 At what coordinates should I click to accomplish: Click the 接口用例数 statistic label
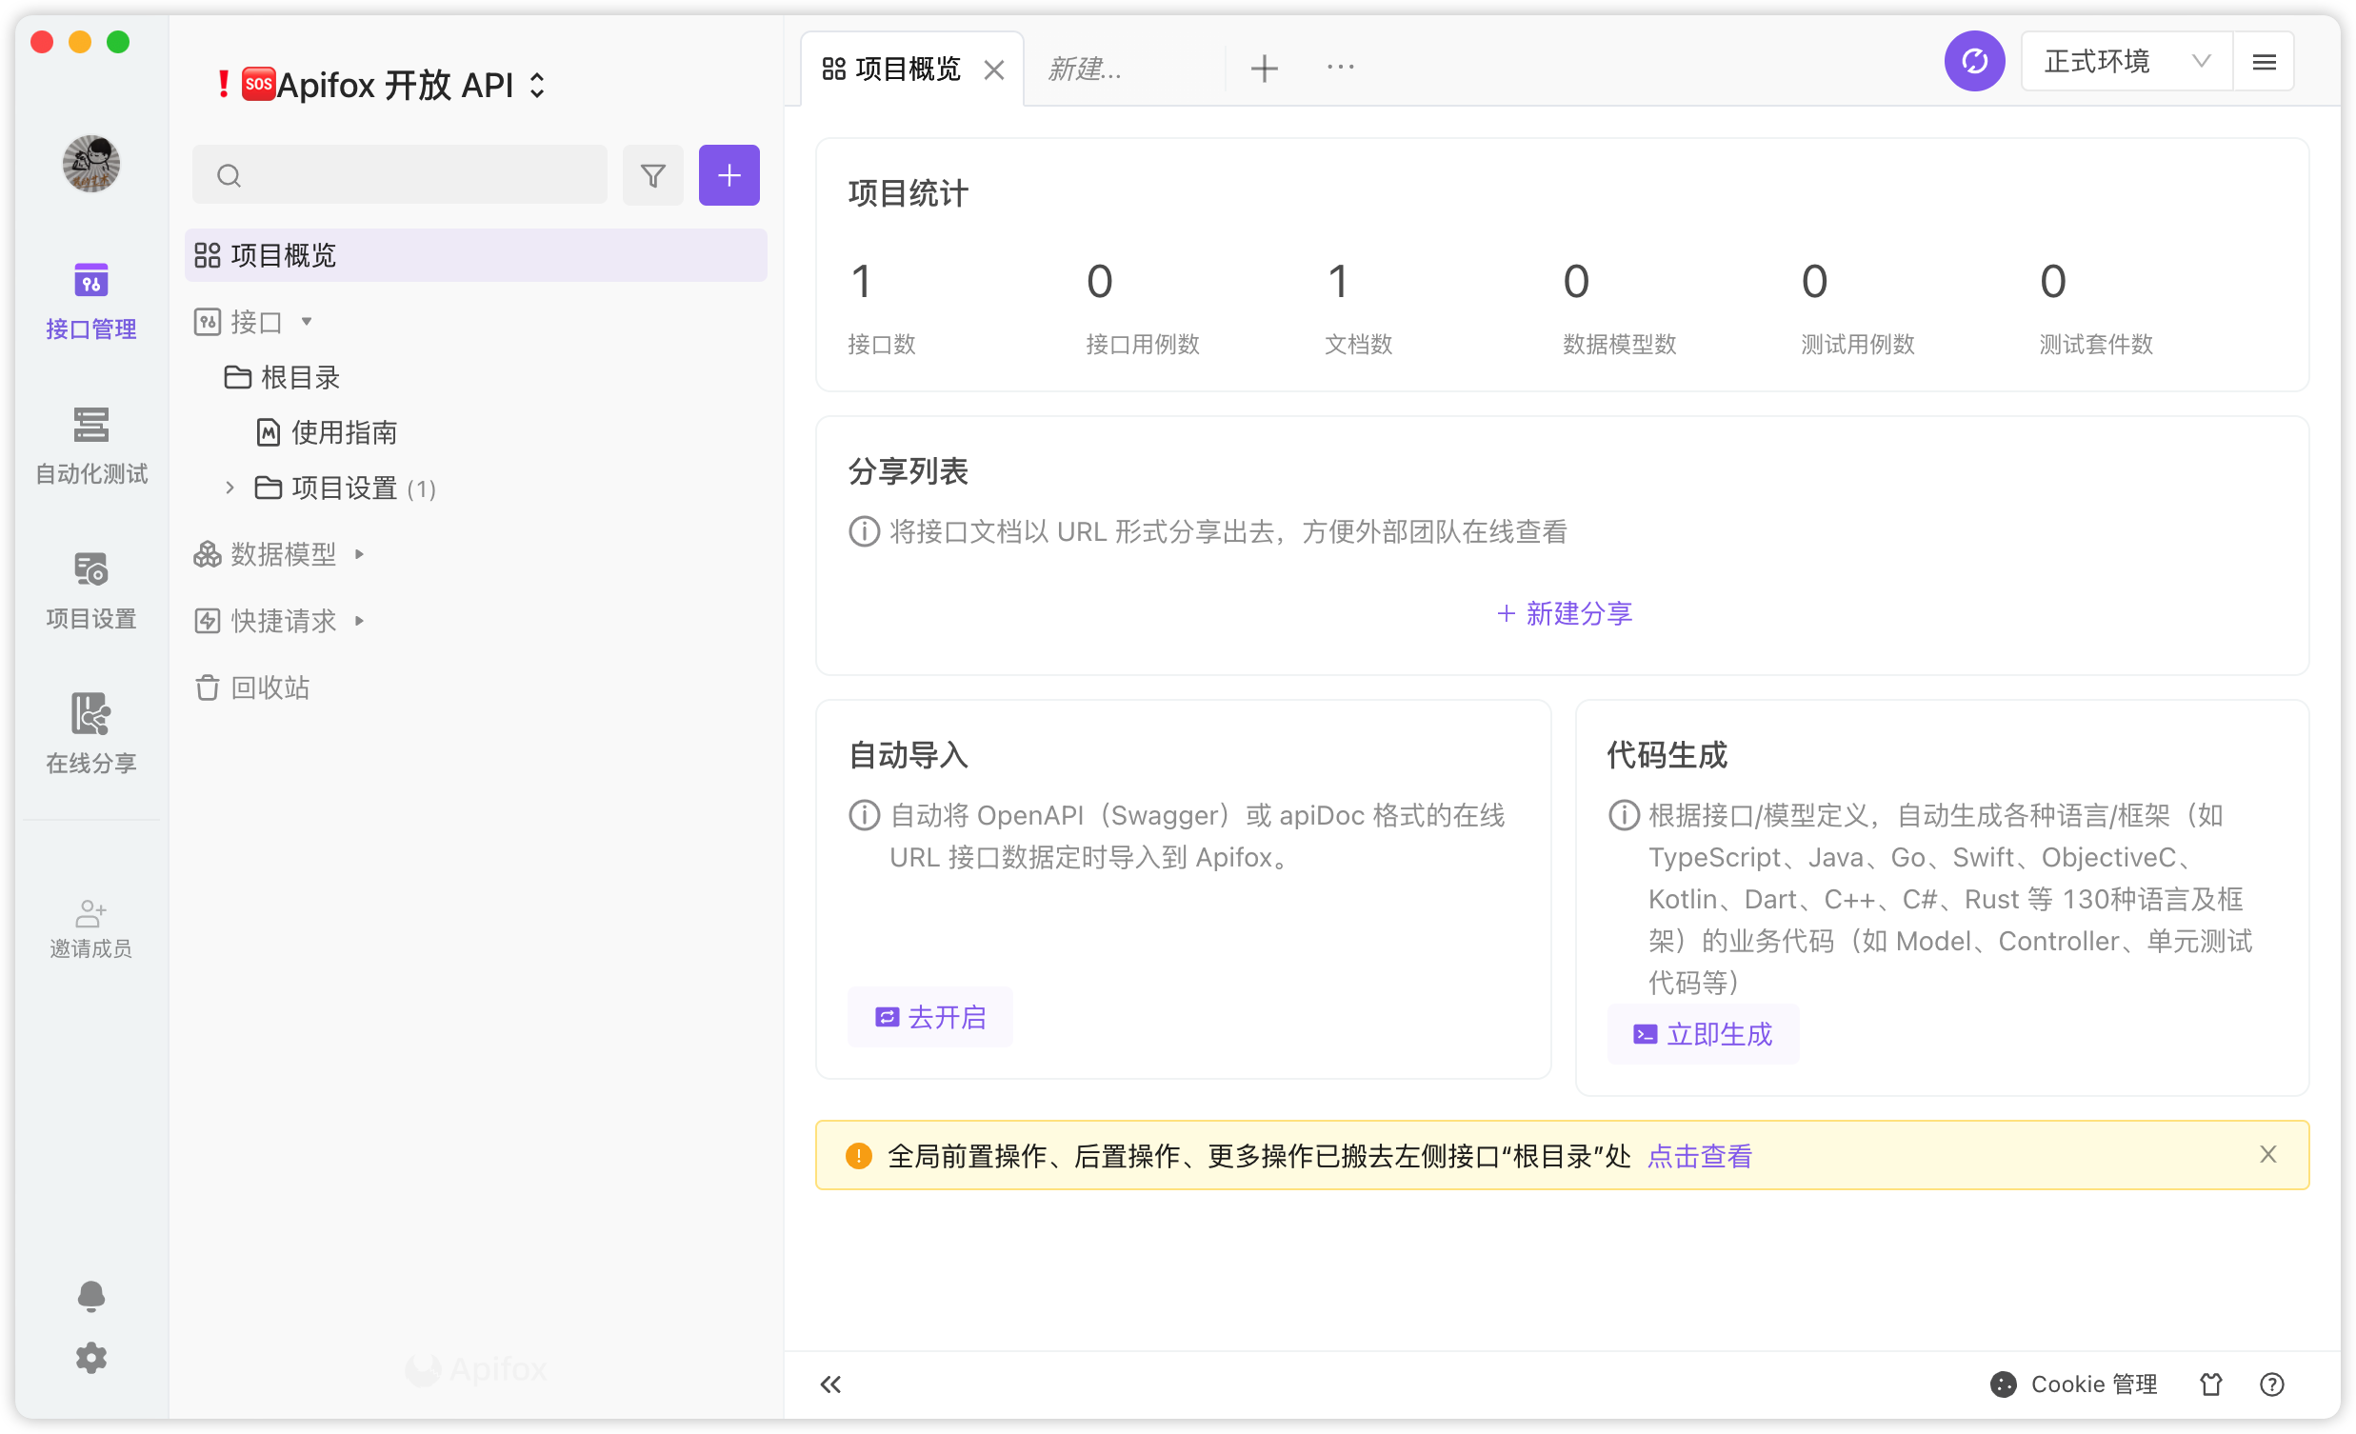1143,344
